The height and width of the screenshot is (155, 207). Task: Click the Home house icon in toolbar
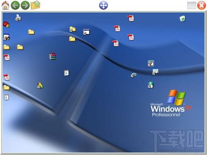[5, 5]
